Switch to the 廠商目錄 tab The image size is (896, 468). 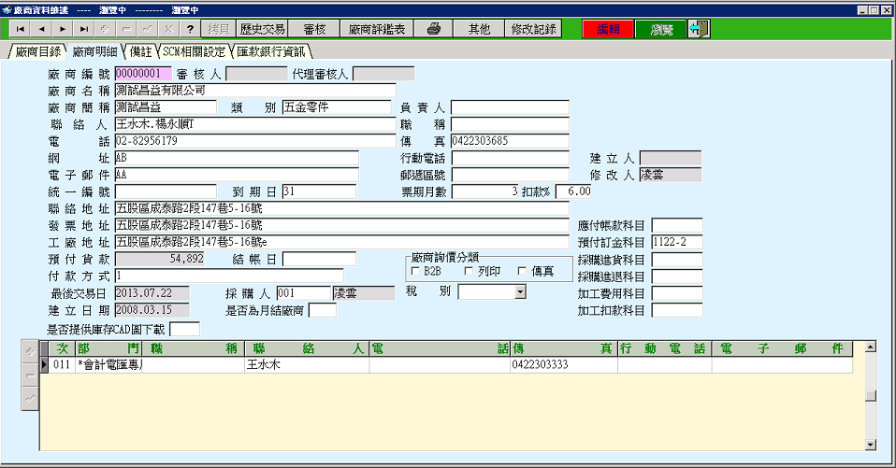click(37, 50)
